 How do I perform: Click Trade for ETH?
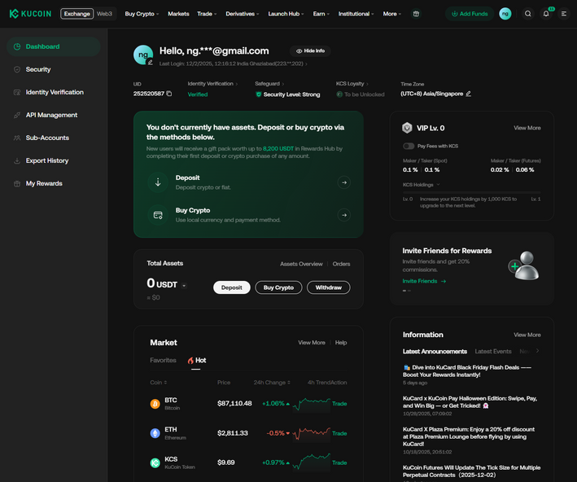tap(339, 433)
